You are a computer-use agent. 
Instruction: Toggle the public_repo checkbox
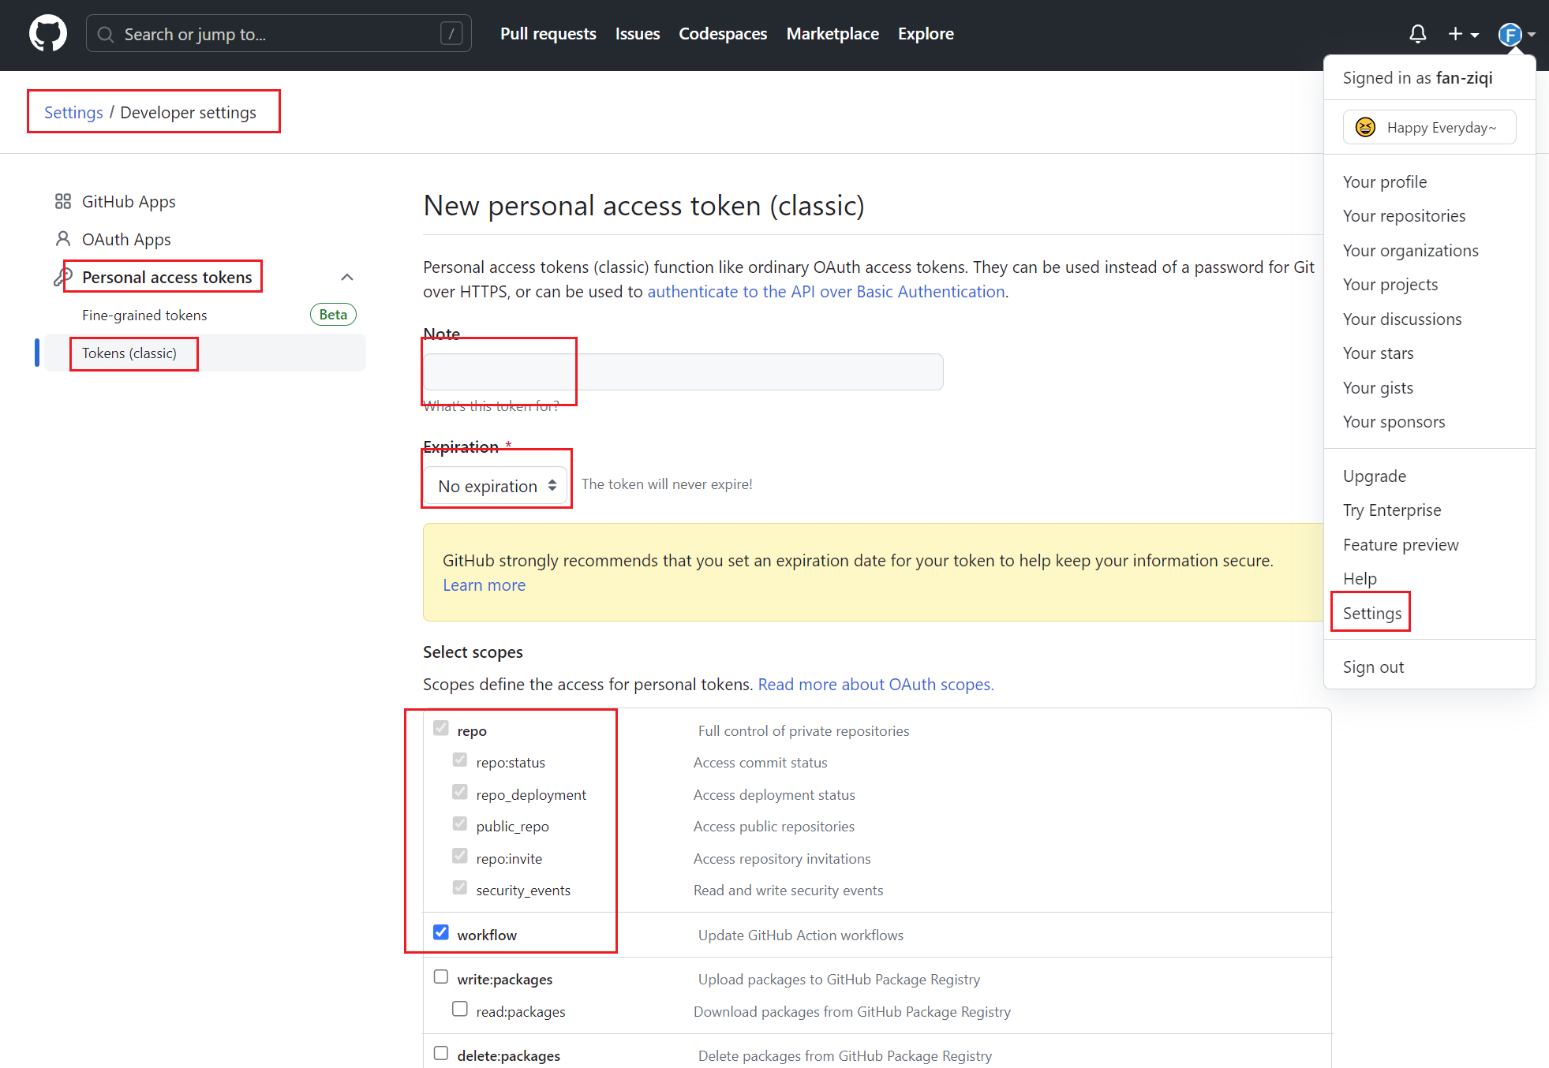pos(460,824)
